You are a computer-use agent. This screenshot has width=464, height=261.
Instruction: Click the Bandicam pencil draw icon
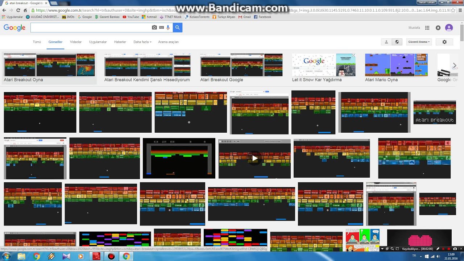point(438,249)
